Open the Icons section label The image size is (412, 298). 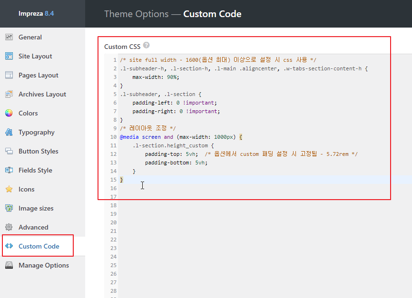[x=26, y=189]
